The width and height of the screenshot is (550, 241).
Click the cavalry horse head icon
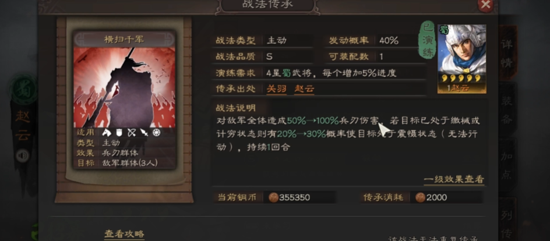(106, 132)
